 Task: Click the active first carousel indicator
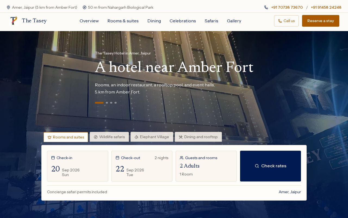[99, 103]
